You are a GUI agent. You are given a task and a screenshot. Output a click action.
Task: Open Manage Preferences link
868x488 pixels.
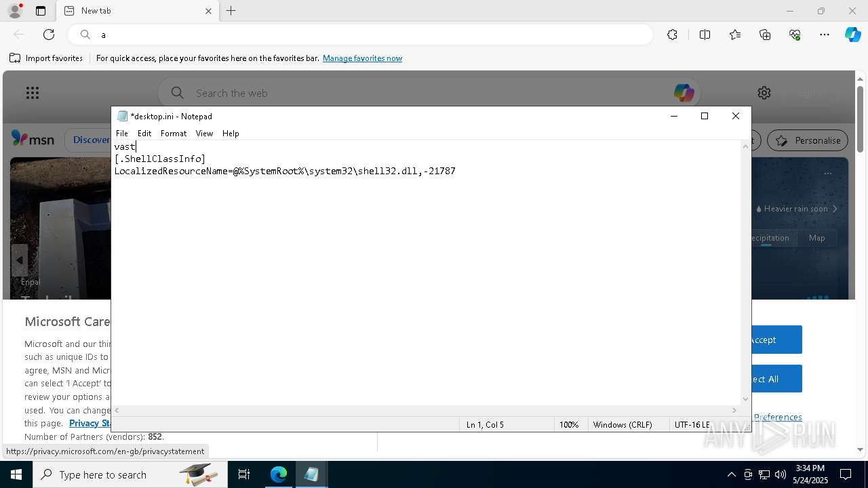777,417
